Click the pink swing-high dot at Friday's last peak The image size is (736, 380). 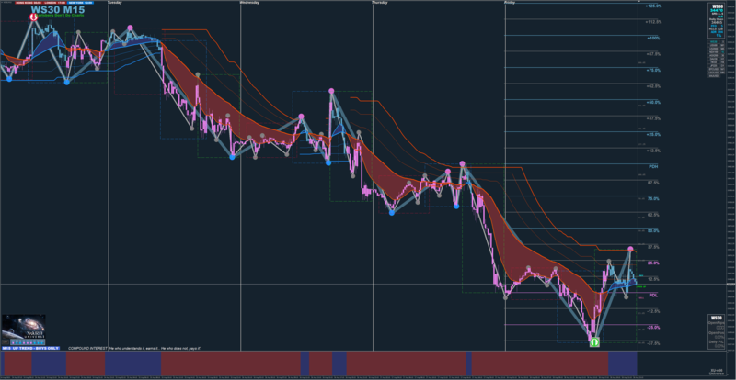click(630, 249)
